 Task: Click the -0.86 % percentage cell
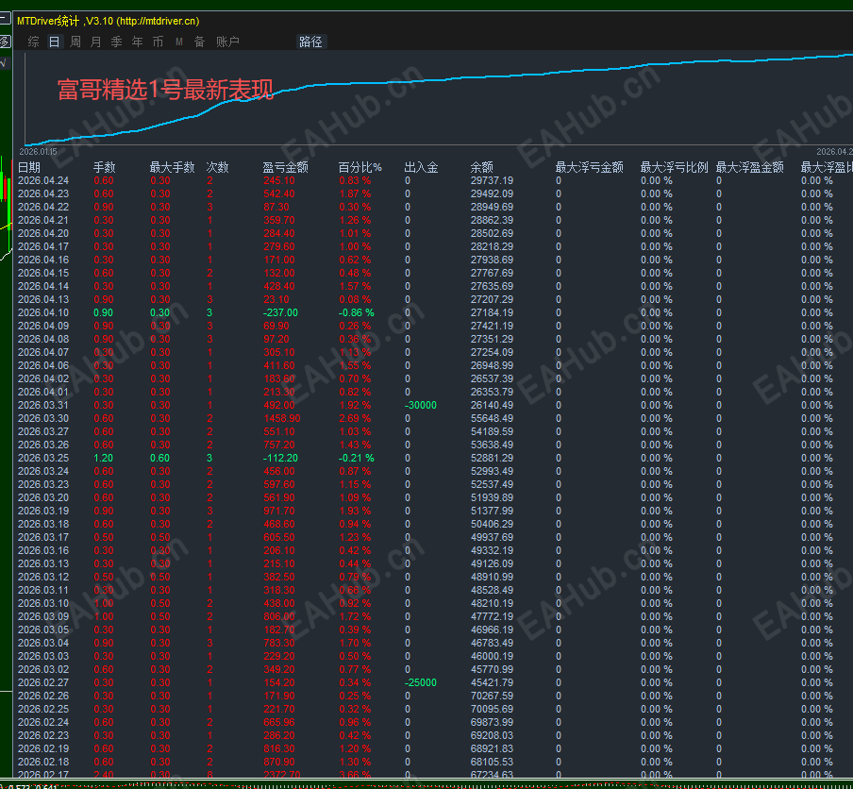(357, 313)
